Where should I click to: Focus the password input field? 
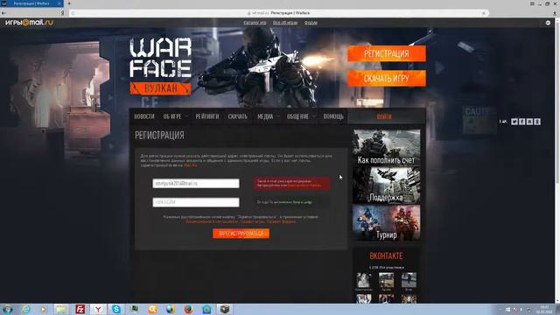pos(196,202)
